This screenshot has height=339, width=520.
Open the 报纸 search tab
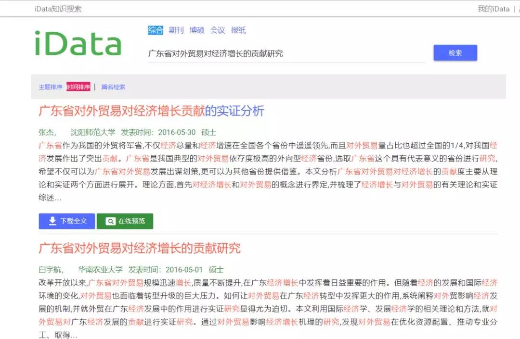[238, 30]
